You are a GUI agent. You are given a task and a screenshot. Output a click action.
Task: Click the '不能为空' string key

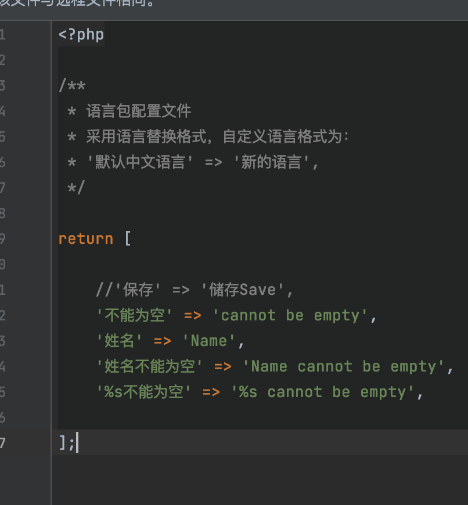134,315
